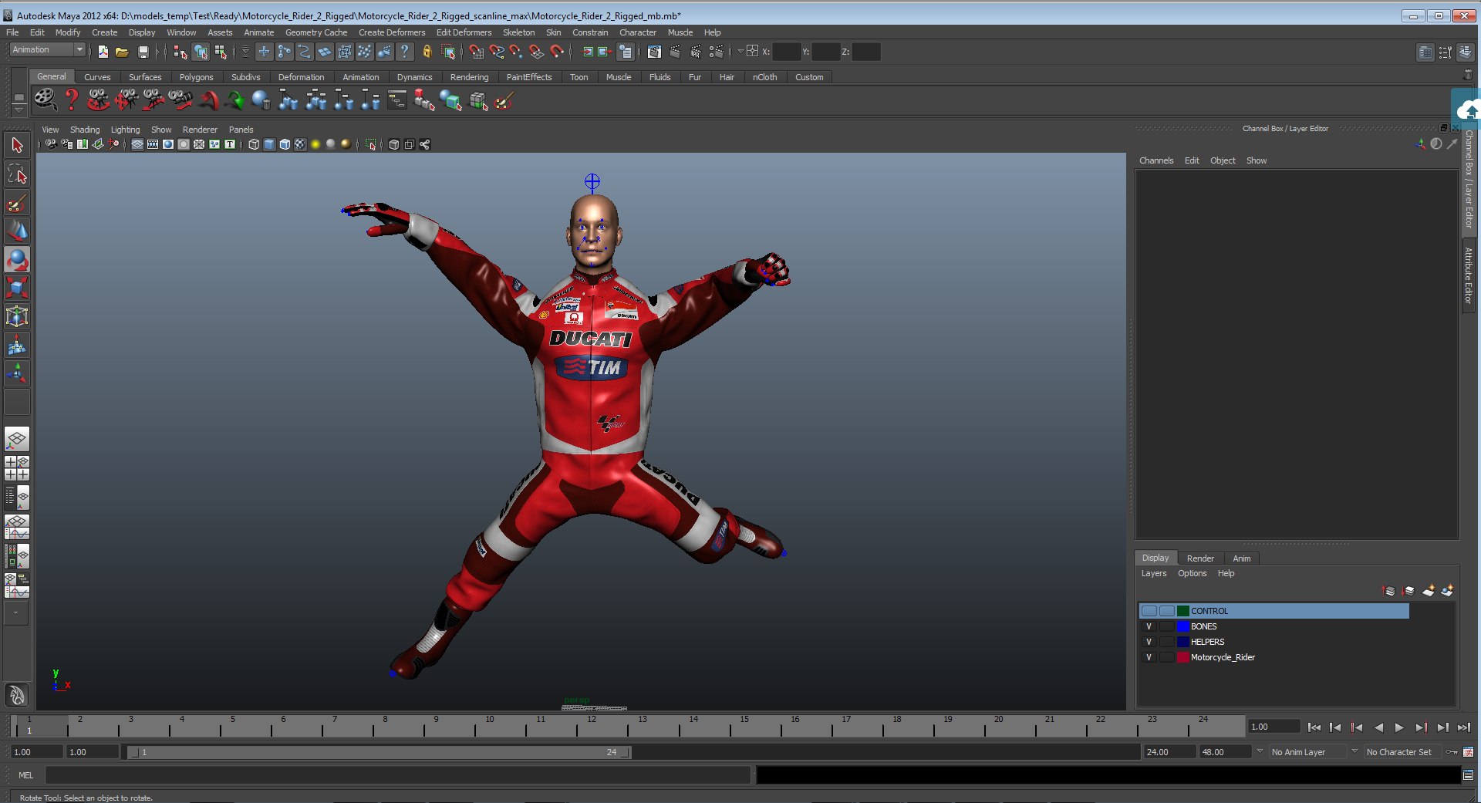Open the viewport Shading menu
Screen dimensions: 1481x803
pos(85,130)
